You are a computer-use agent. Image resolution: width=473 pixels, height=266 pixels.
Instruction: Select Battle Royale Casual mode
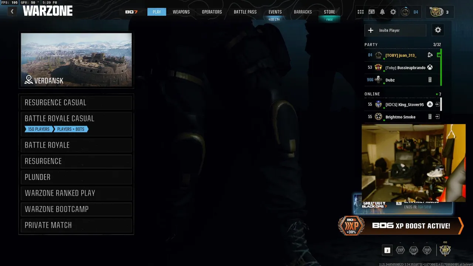click(x=76, y=124)
